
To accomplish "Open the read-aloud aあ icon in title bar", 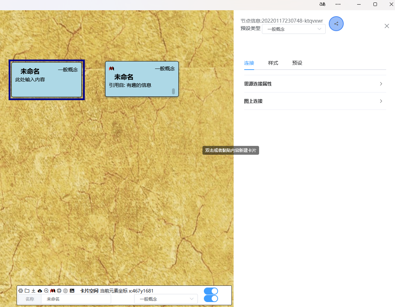I will pyautogui.click(x=322, y=4).
